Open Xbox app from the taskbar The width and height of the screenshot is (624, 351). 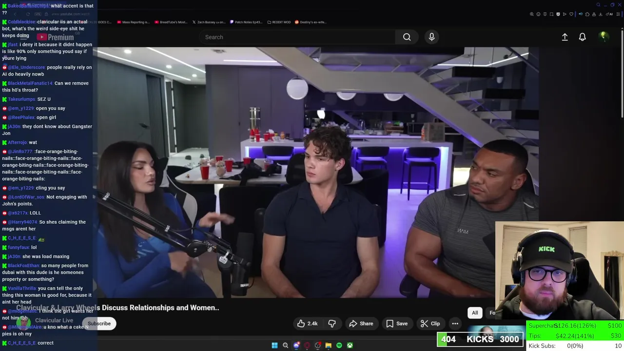(350, 345)
